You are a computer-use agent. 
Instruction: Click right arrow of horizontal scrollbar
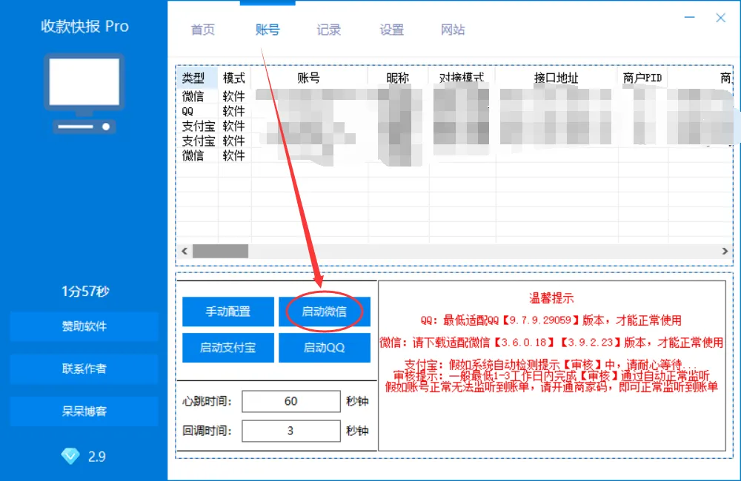click(725, 252)
